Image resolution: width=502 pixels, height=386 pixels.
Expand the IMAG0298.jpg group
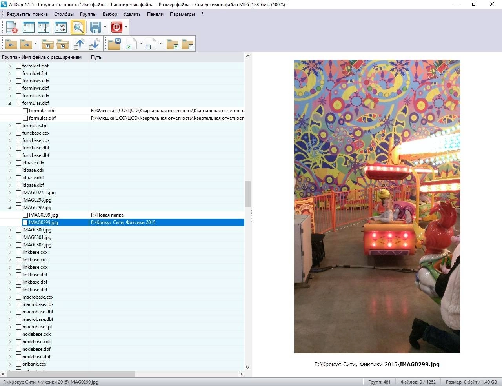click(10, 200)
